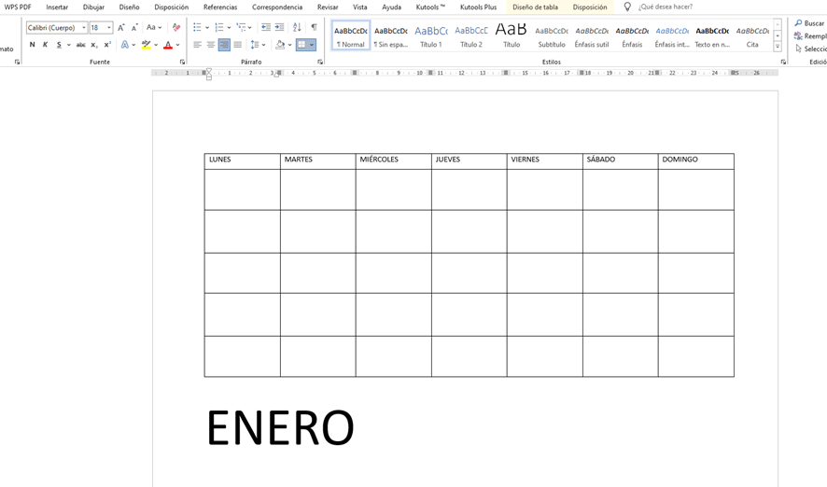Toggle bold (N) formatting
The image size is (827, 487).
tap(32, 45)
